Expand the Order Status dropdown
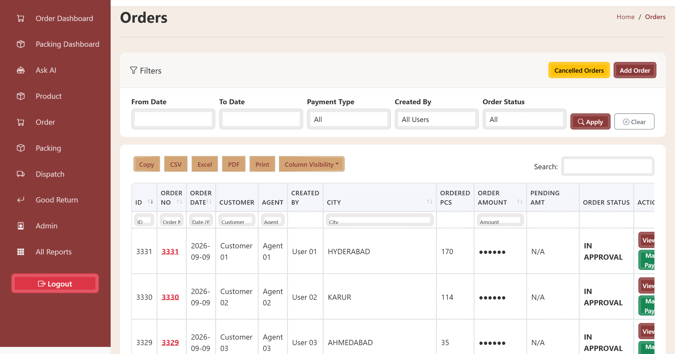The height and width of the screenshot is (354, 675). click(x=524, y=119)
